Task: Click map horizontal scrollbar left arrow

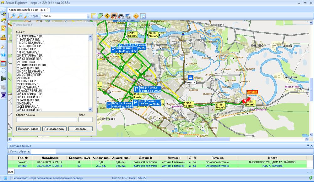Action: pyautogui.click(x=10, y=139)
